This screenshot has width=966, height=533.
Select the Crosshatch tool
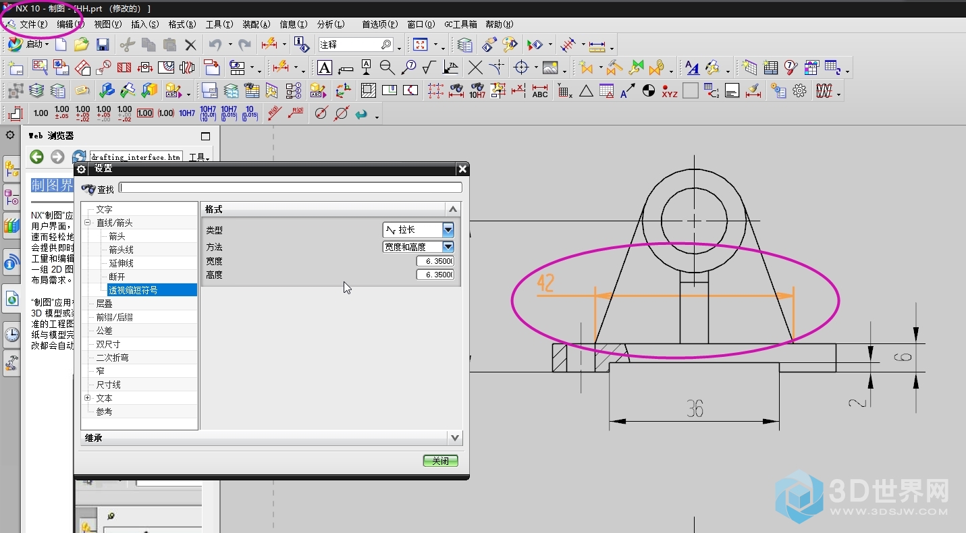coord(368,90)
